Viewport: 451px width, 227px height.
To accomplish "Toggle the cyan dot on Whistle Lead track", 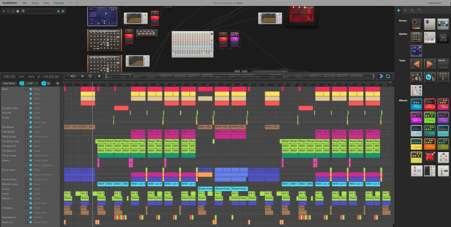I will (31, 184).
